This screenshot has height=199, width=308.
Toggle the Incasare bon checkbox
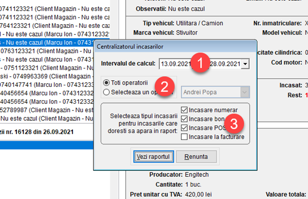pos(184,119)
